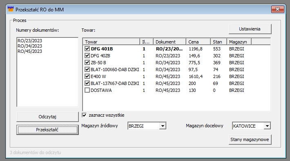The width and height of the screenshot is (290, 161).
Task: Click the bold RO/23/20... document cell
Action: [169, 49]
